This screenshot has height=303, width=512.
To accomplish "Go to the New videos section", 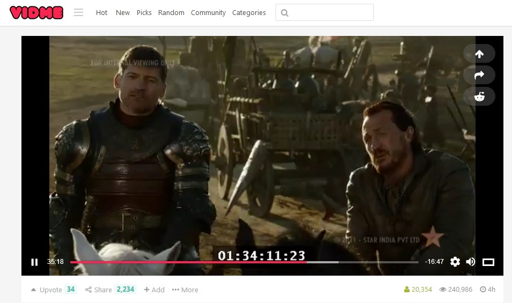I will pyautogui.click(x=123, y=12).
